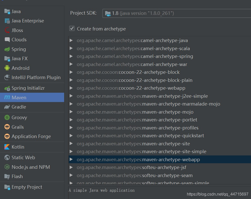Select maven-archetype-mojo row
The height and width of the screenshot is (199, 251).
pos(160,112)
